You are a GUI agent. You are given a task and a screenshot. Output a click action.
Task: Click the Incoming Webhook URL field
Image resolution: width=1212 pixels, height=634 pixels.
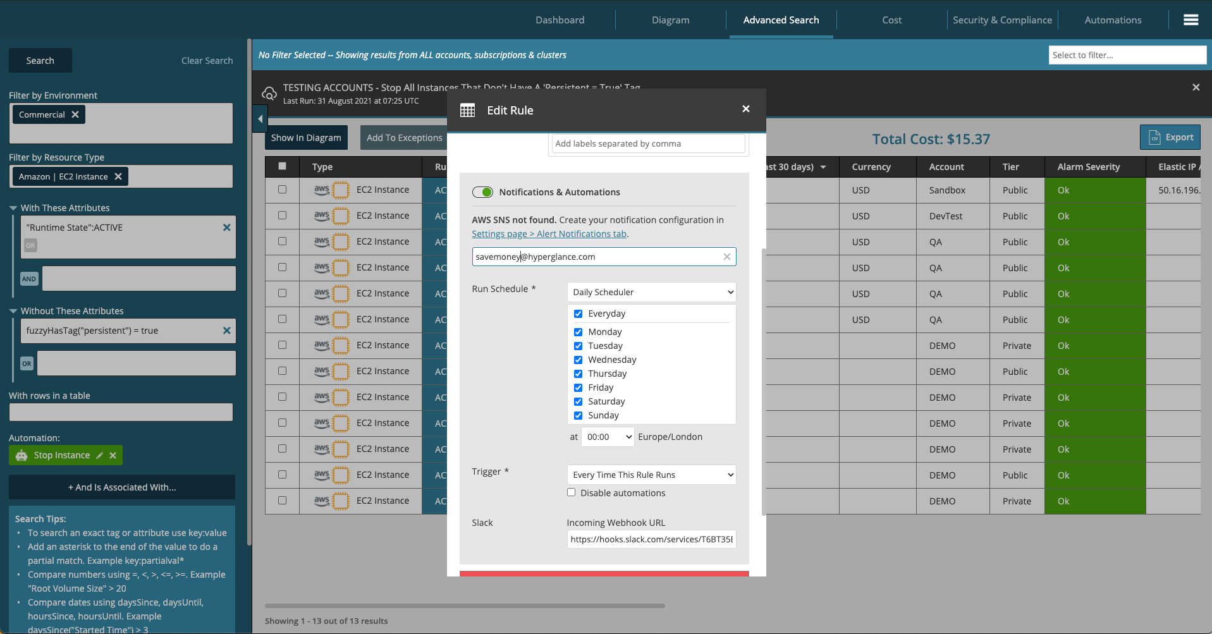[x=651, y=539]
